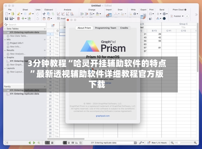Image resolution: width=202 pixels, height=149 pixels.
Task: Click the pin sheet icon
Action: 30,14
